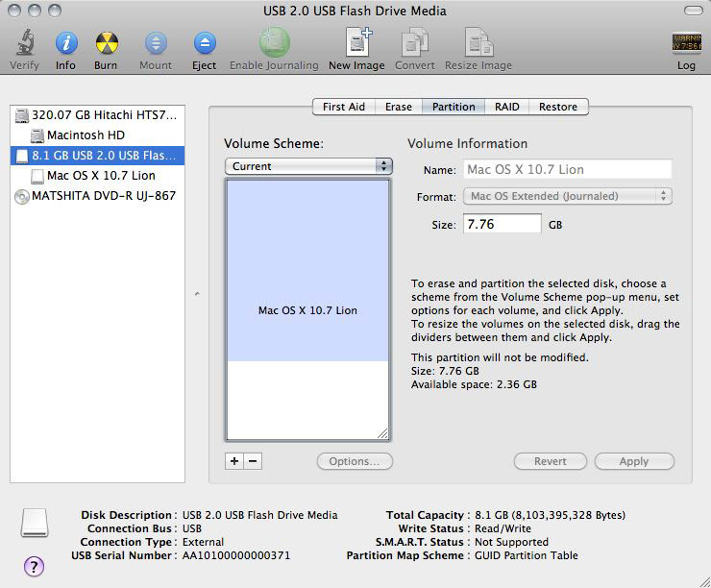This screenshot has width=711, height=588.
Task: Open the Restore tab
Action: point(558,107)
